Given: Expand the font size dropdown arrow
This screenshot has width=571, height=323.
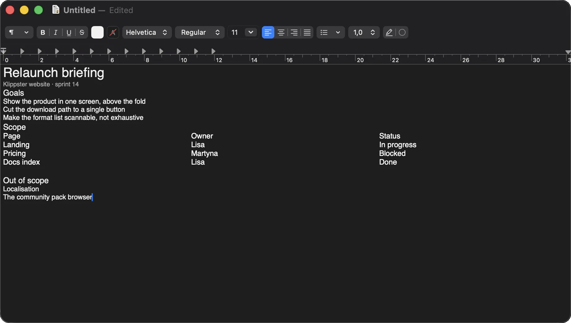Looking at the screenshot, I should click(x=251, y=32).
